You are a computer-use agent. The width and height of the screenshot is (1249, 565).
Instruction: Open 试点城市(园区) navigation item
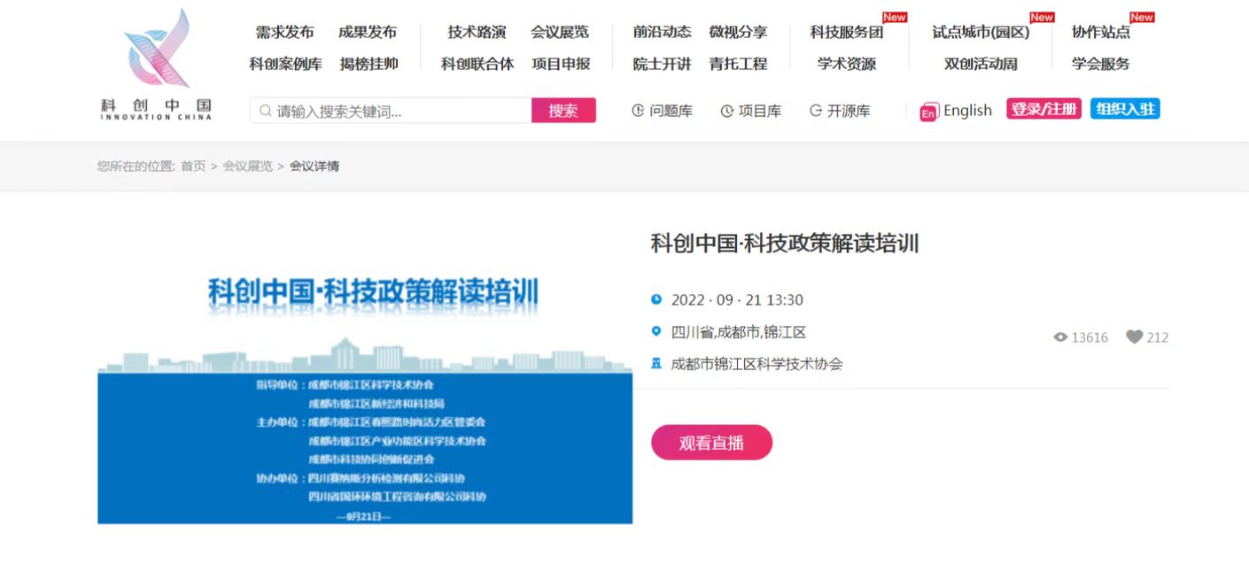pos(981,33)
